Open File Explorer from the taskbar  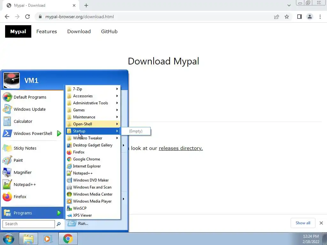click(28, 239)
